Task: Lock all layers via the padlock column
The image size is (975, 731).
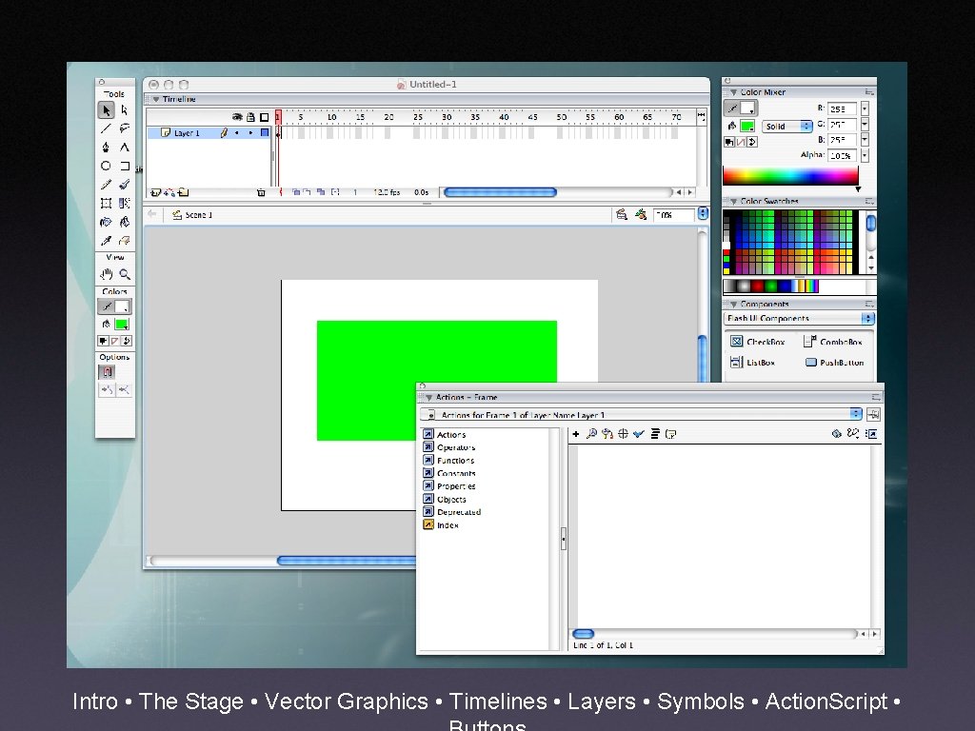Action: tap(250, 117)
